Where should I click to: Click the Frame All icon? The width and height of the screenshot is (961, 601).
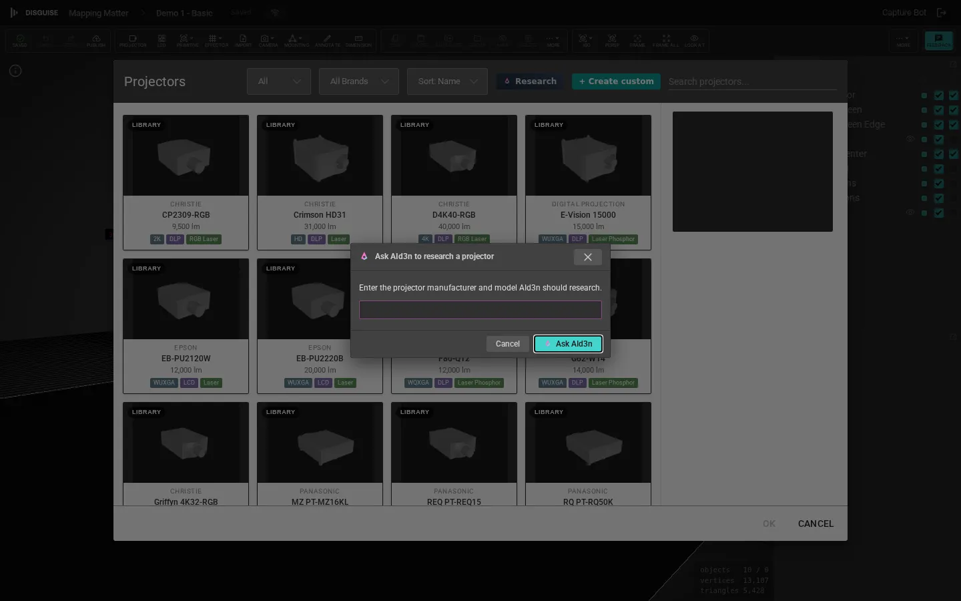(666, 40)
